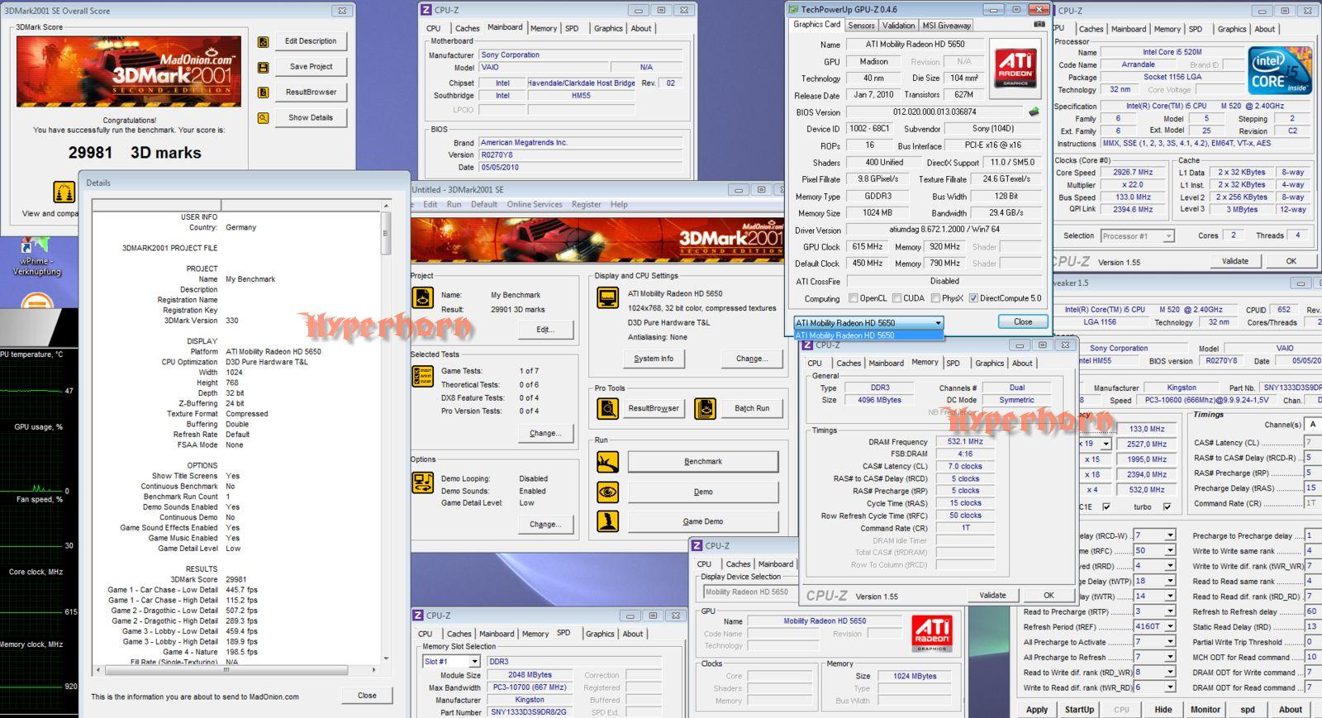Click the ResultBrowser icon in Overall Score window
Viewport: 1322px width, 718px height.
point(263,93)
